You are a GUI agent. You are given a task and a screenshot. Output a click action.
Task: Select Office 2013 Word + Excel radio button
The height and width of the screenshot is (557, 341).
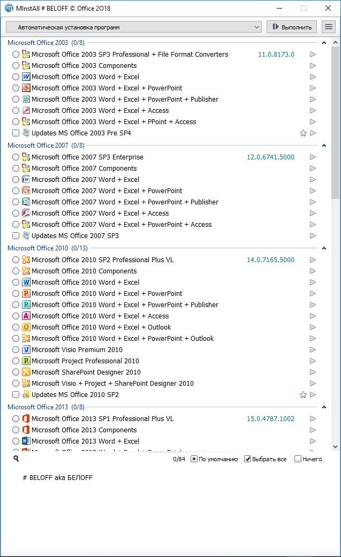pyautogui.click(x=16, y=441)
